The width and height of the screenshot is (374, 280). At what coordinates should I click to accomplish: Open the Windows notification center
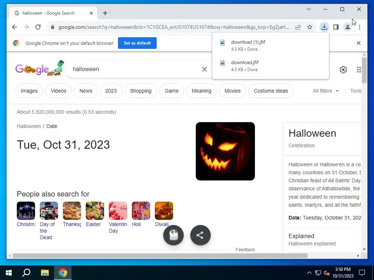pyautogui.click(x=362, y=273)
